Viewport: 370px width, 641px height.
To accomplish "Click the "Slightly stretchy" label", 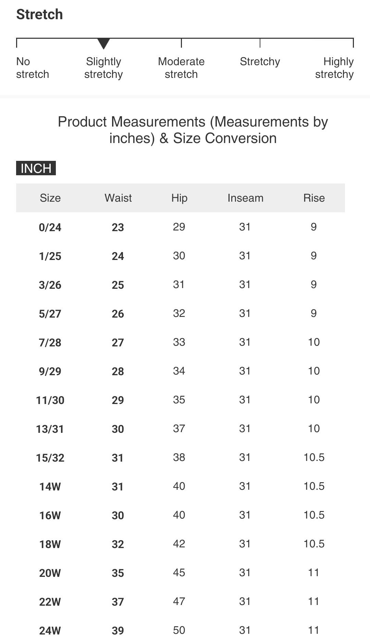I will 103,68.
